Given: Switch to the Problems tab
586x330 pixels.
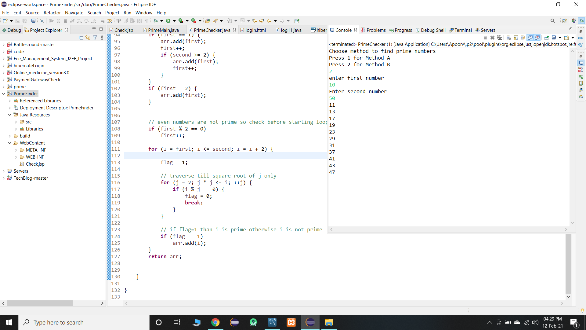Looking at the screenshot, I should tap(376, 30).
